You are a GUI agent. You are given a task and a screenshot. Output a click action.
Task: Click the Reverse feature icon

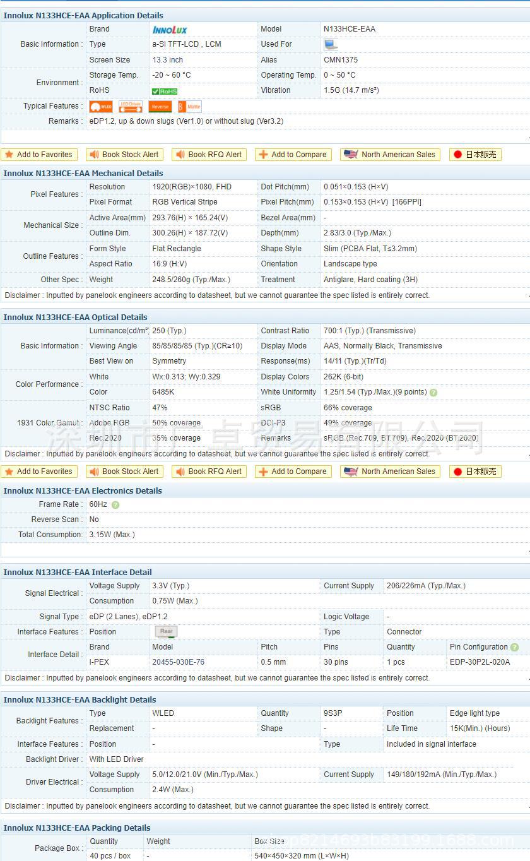[160, 107]
